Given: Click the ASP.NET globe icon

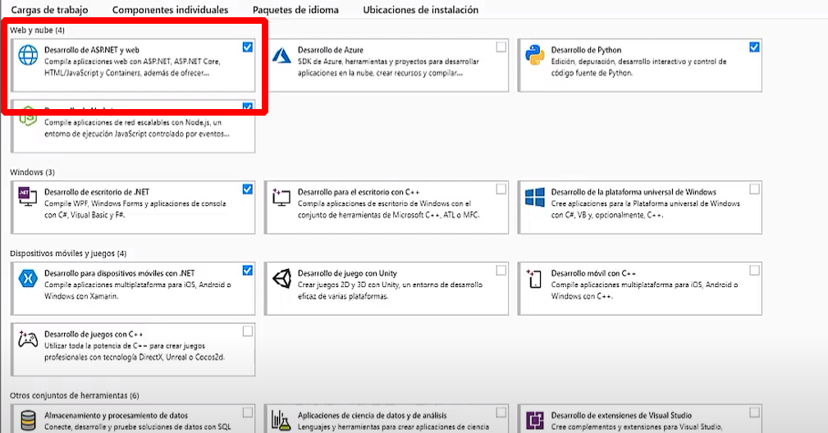Looking at the screenshot, I should tap(28, 55).
